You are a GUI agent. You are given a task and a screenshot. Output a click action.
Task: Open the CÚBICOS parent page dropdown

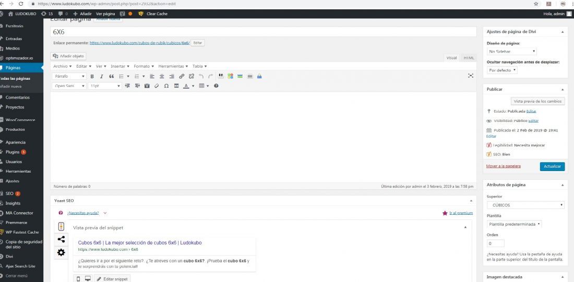pos(525,205)
